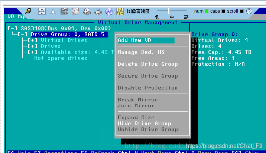Screen dimensions: 266x153
Task: Click the mouse mode icon
Action: [x=75, y=12]
